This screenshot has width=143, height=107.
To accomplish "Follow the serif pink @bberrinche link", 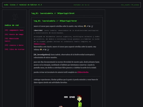I will [x=83, y=72].
